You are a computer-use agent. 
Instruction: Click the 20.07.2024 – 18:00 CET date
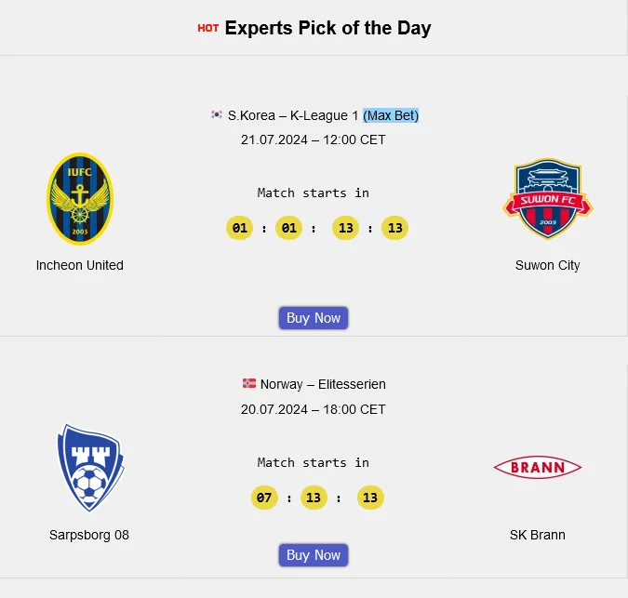[313, 409]
